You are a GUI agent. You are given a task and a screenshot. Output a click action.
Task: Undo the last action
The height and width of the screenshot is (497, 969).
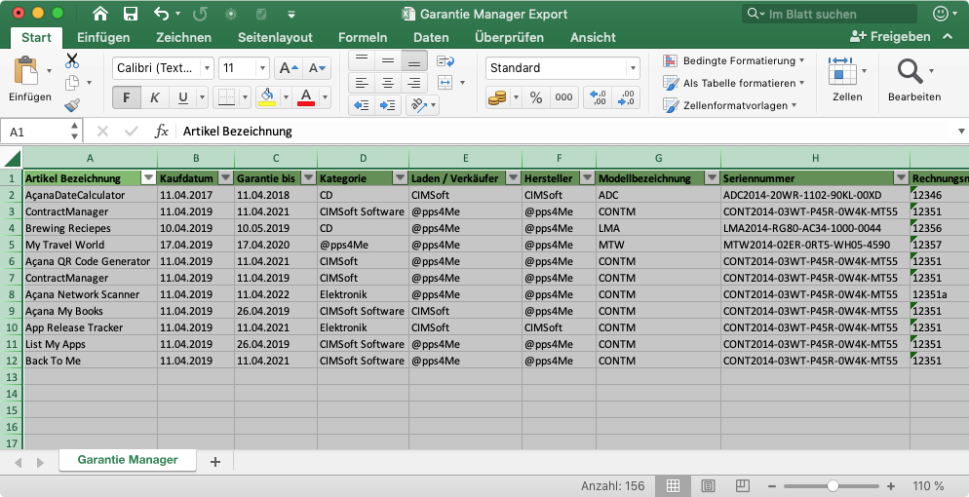pyautogui.click(x=161, y=14)
